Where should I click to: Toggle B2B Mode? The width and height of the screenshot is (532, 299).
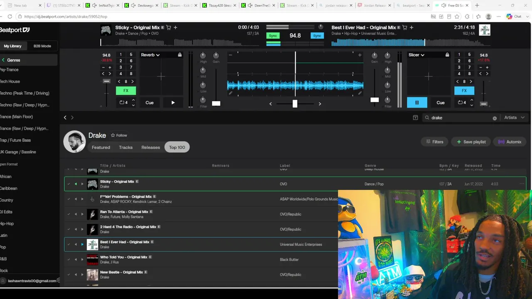[42, 46]
